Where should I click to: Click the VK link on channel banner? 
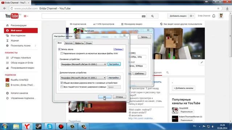(x=197, y=56)
